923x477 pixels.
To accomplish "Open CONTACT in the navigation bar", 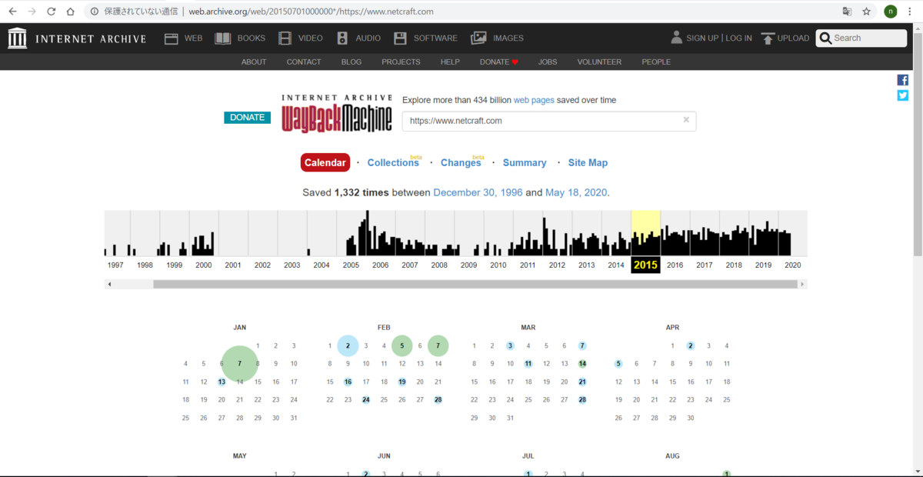I will coord(304,62).
